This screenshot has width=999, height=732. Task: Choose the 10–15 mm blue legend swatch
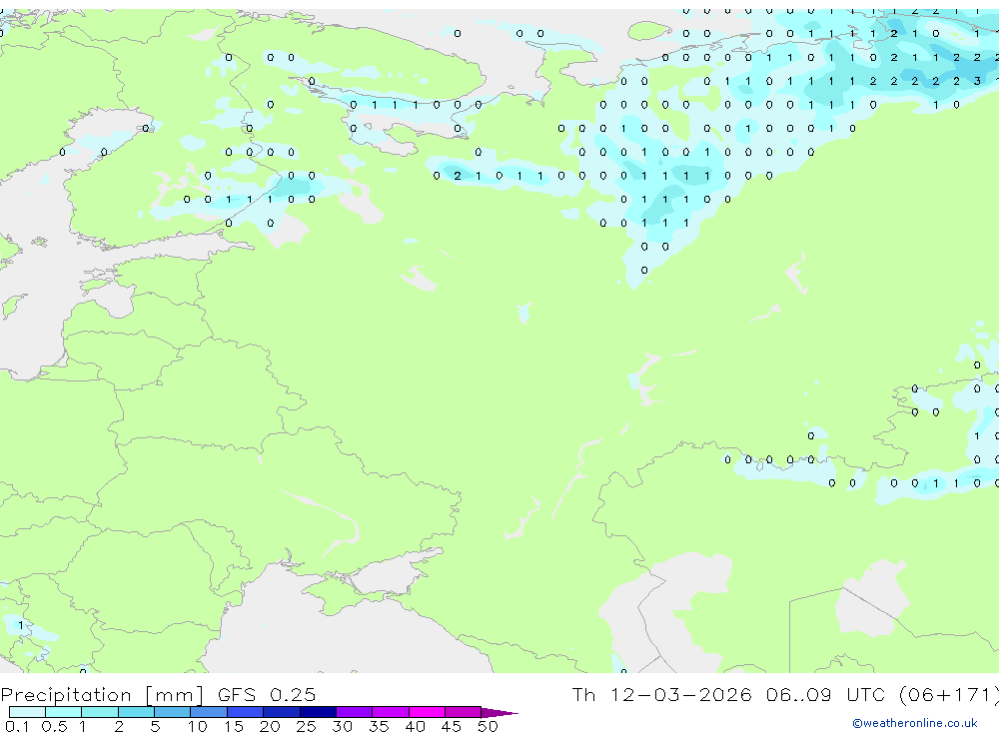click(x=209, y=712)
